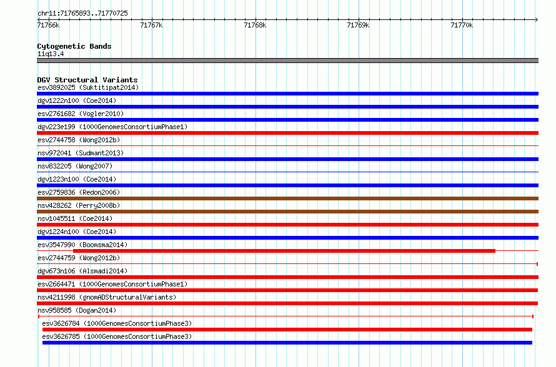
Task: Click the 71766k ruler position
Action: (x=48, y=25)
